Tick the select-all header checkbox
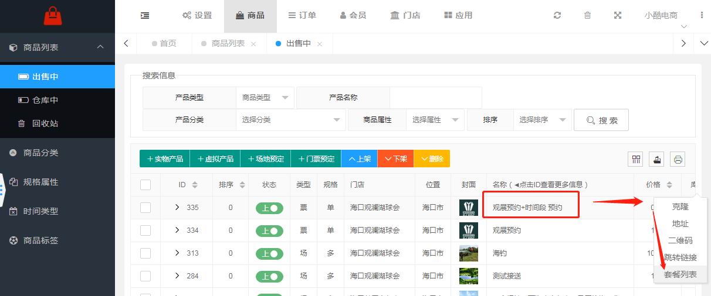The image size is (711, 296). [x=145, y=185]
